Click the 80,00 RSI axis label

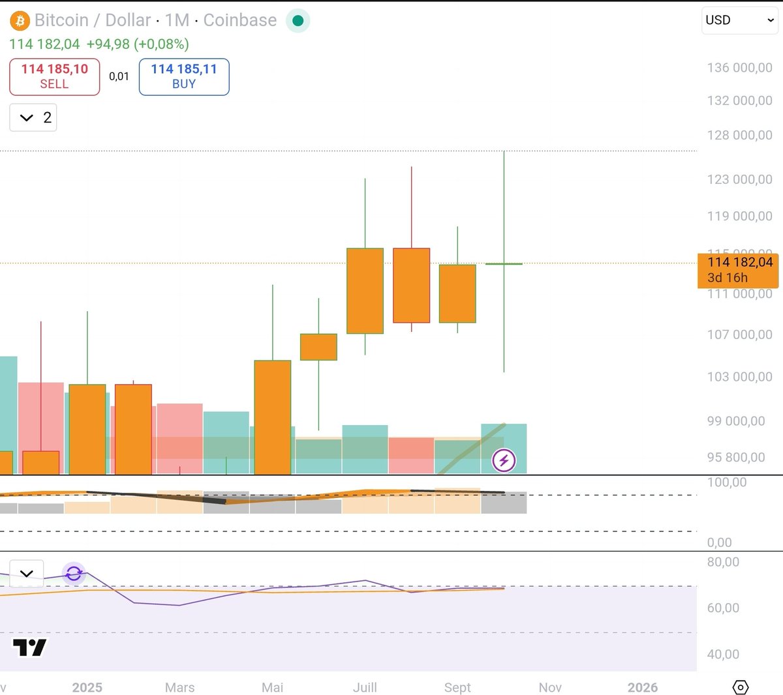[x=723, y=562]
